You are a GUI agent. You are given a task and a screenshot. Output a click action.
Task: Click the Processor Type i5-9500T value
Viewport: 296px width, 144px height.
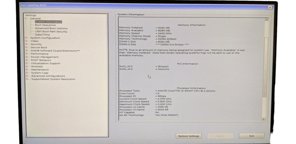[185, 91]
